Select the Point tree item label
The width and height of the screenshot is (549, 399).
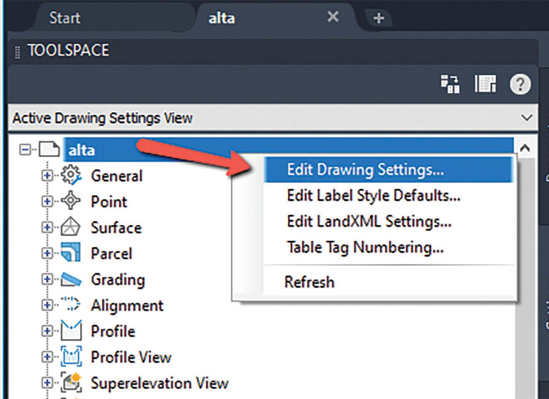coord(109,202)
